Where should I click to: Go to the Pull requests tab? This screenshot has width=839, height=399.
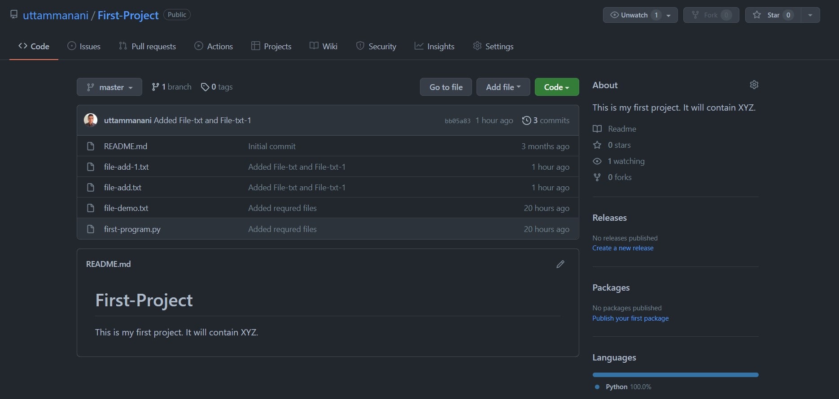147,46
